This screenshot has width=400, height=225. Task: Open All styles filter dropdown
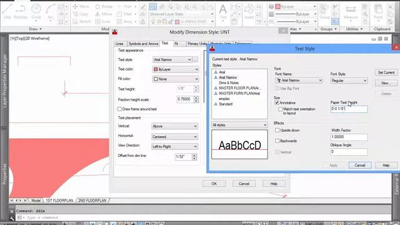click(239, 125)
